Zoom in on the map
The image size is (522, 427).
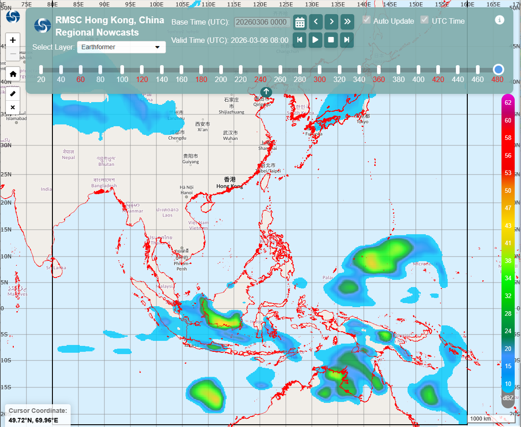13,40
